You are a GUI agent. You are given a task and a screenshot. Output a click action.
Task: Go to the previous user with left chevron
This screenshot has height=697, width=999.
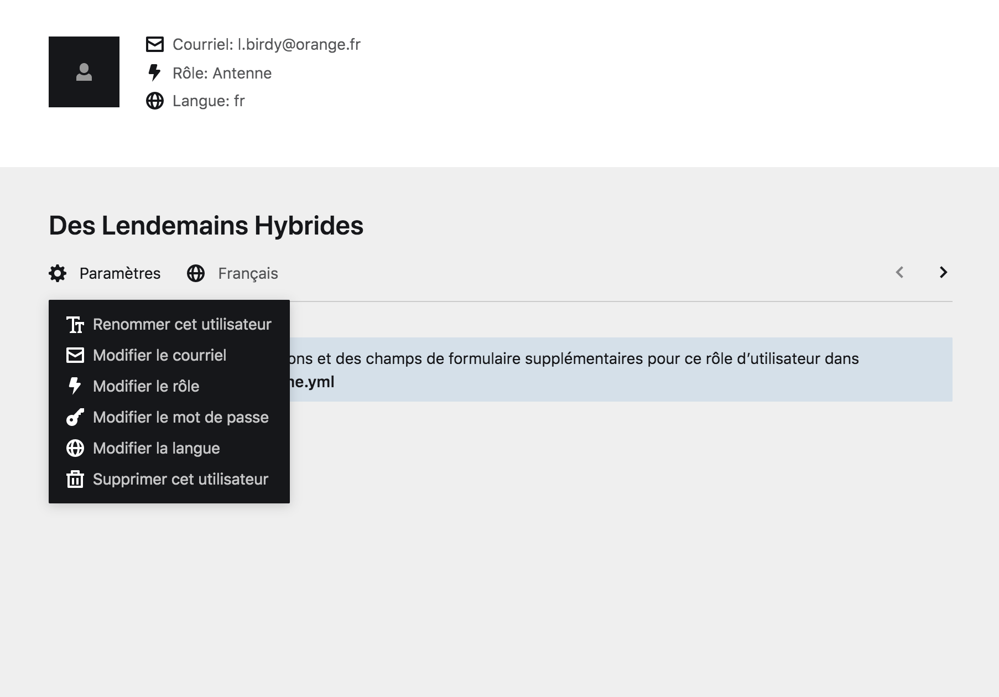[x=899, y=272]
